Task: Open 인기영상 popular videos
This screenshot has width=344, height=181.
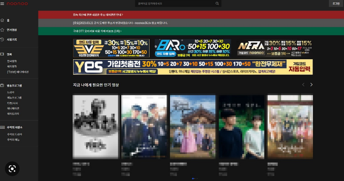Action: tap(12, 30)
